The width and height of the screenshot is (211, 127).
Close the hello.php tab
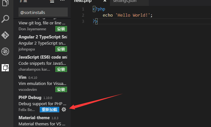point(105,1)
